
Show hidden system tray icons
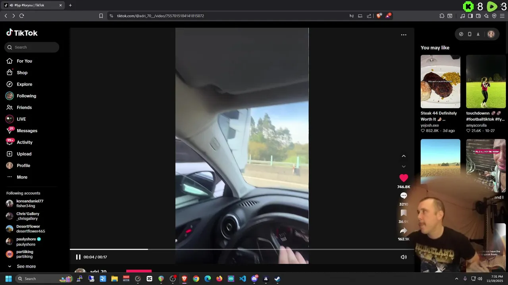456,279
